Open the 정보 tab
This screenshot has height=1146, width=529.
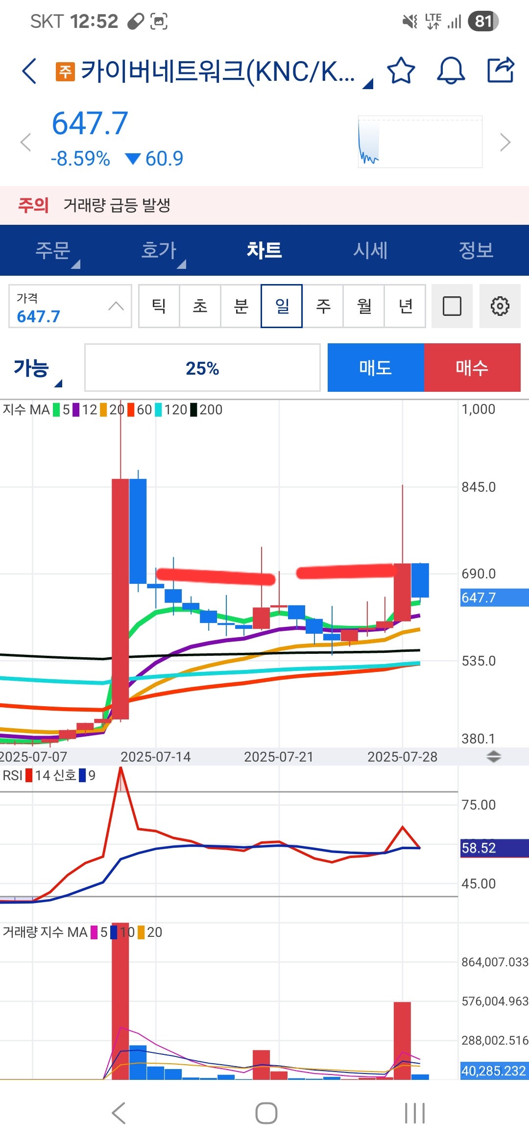(476, 250)
